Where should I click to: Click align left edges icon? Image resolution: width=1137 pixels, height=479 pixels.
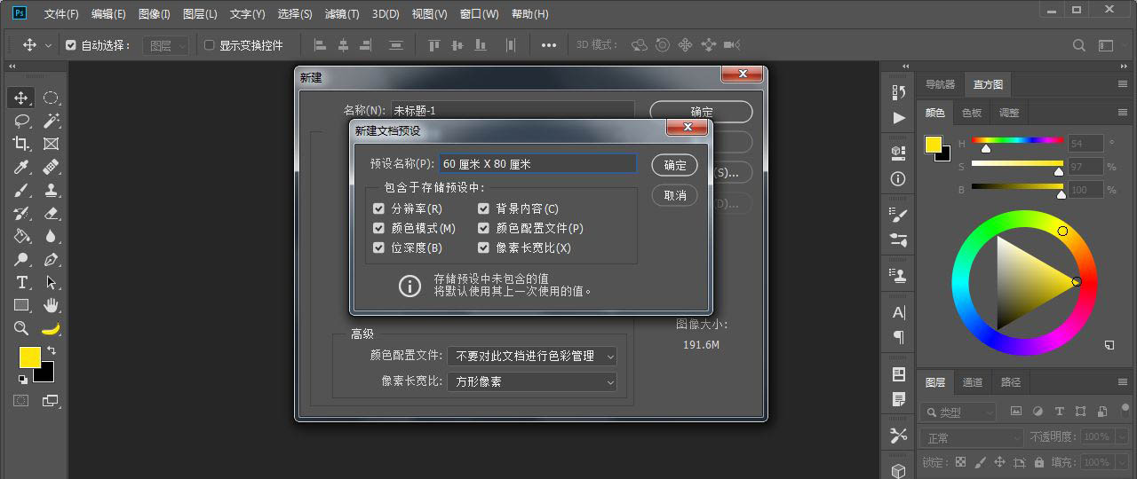click(x=320, y=45)
